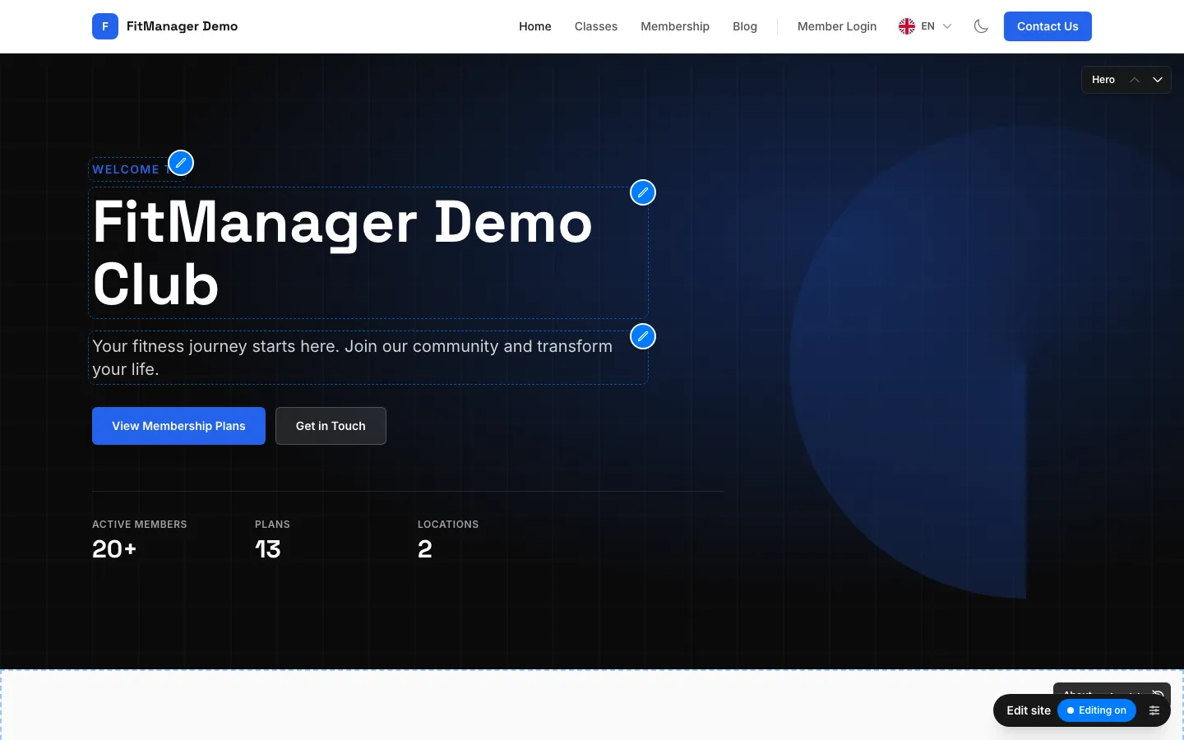Edit the WELCOME label with its pencil icon
The height and width of the screenshot is (740, 1184).
pos(181,163)
